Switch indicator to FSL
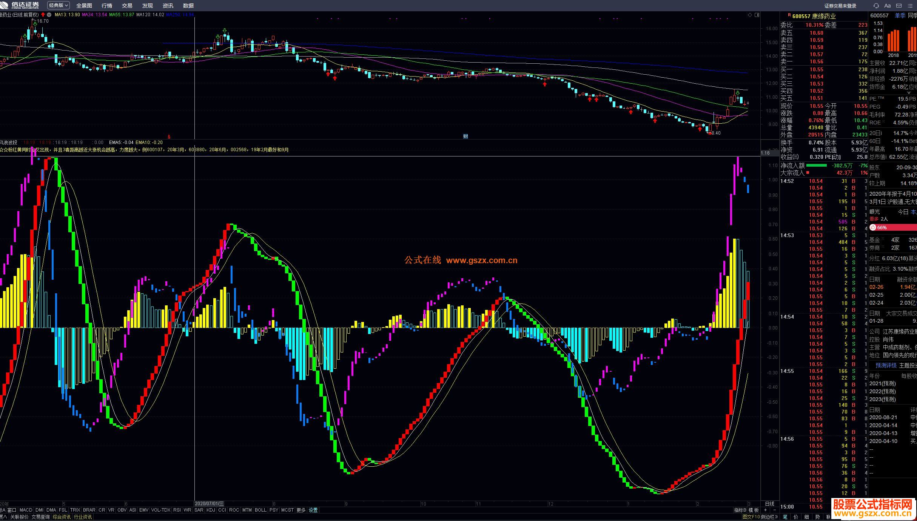917x521 pixels. coord(63,510)
